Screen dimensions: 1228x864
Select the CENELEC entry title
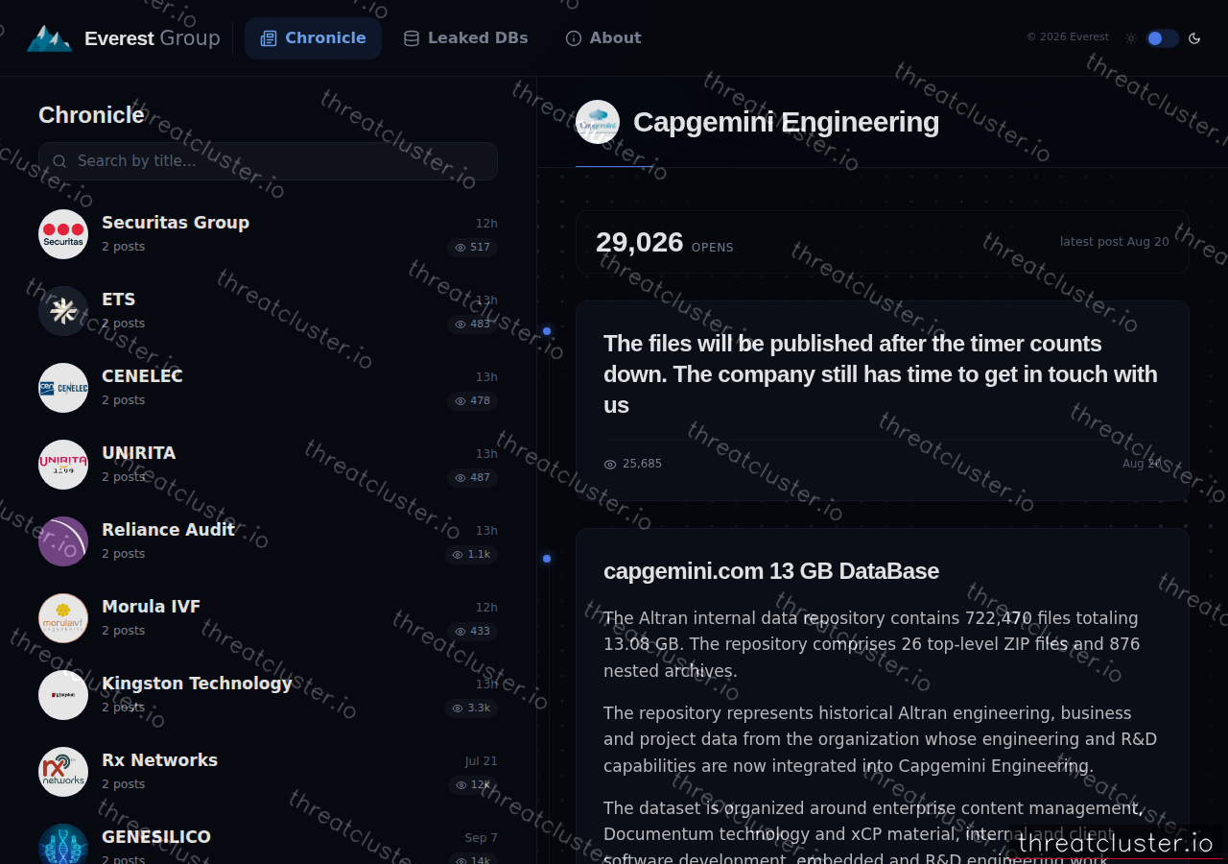142,376
